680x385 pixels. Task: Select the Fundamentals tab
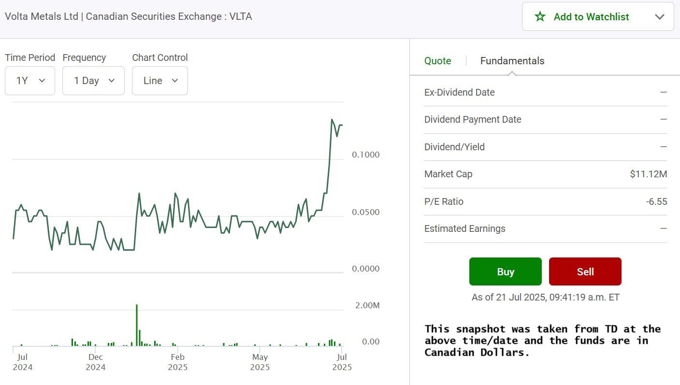[512, 61]
